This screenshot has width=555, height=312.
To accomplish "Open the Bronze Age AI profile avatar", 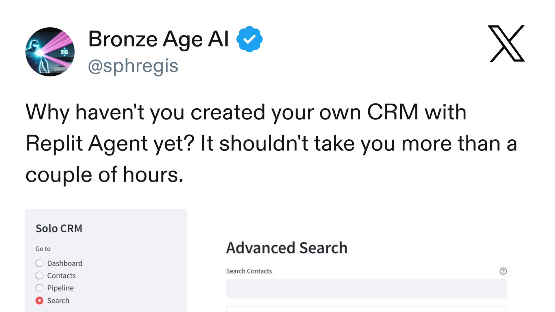I will 50,52.
